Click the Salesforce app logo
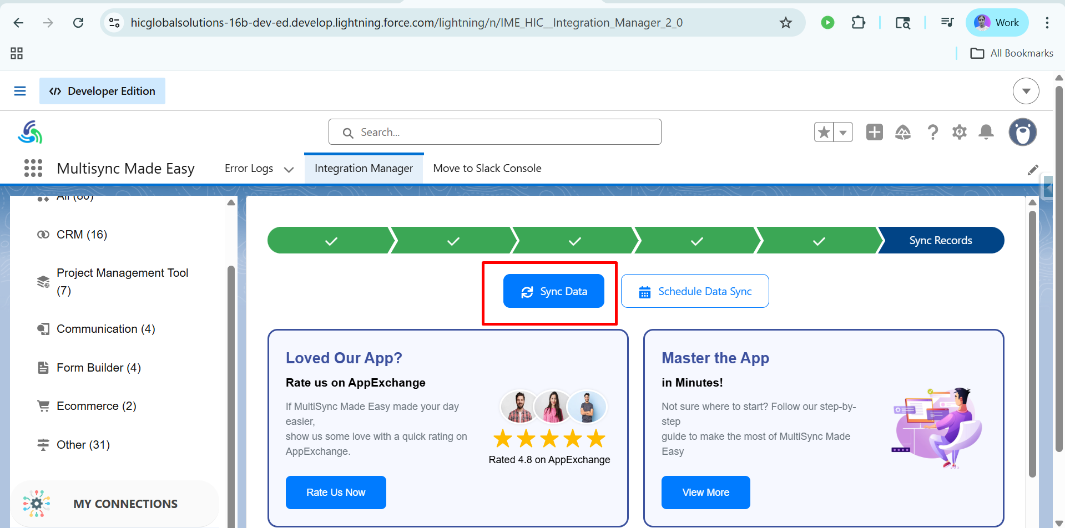Viewport: 1065px width, 528px height. 30,132
